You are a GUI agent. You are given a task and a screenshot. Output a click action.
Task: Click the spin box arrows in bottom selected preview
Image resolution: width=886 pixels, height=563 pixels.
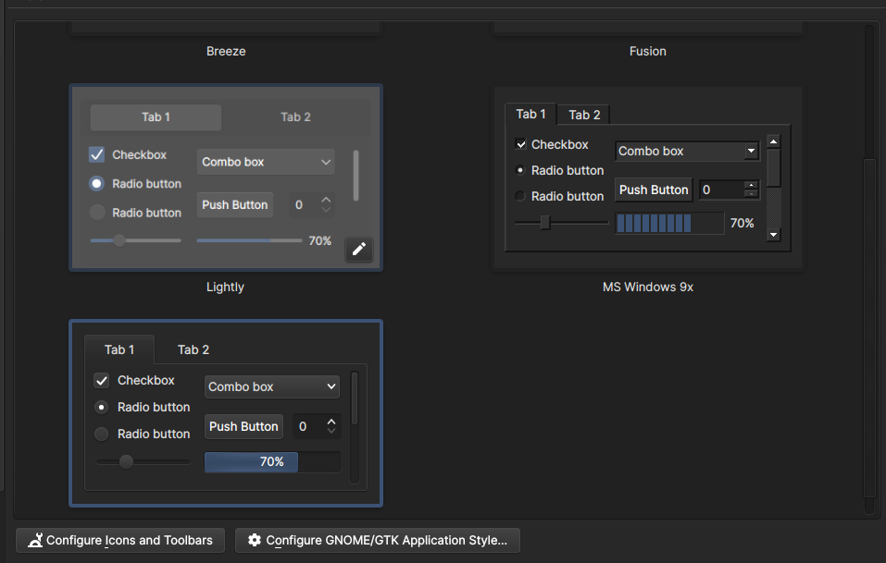[x=331, y=426]
